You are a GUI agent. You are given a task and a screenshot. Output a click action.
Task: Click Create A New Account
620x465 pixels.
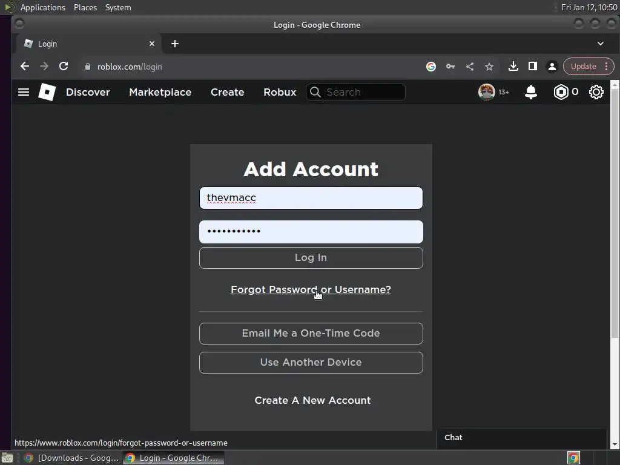coord(312,400)
